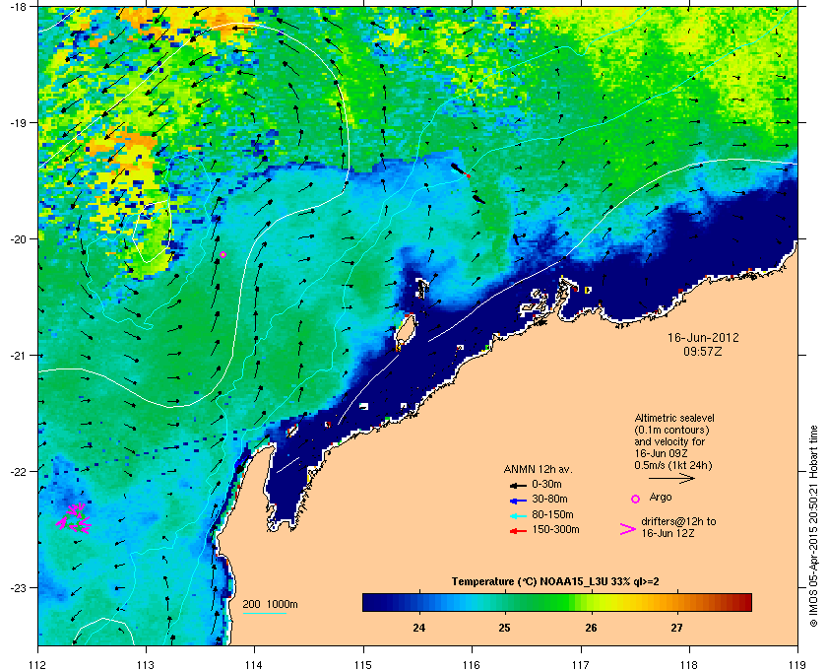Click the longitude axis label 117
The height and width of the screenshot is (670, 827).
[581, 664]
